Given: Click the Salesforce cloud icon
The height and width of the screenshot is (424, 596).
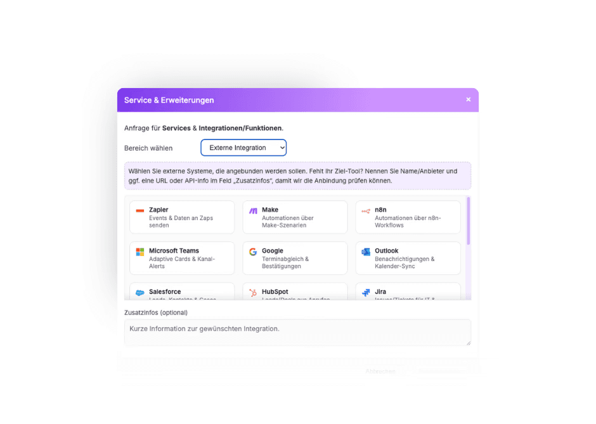Looking at the screenshot, I should pyautogui.click(x=140, y=293).
